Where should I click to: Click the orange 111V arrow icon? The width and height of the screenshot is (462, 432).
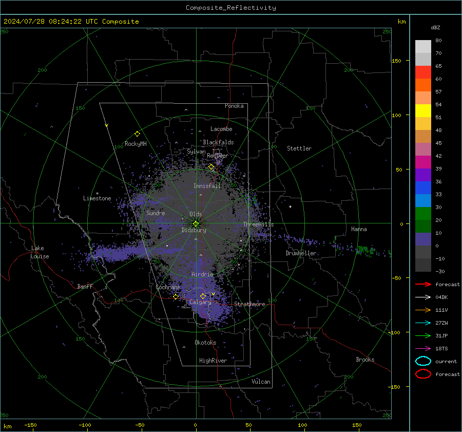click(423, 310)
